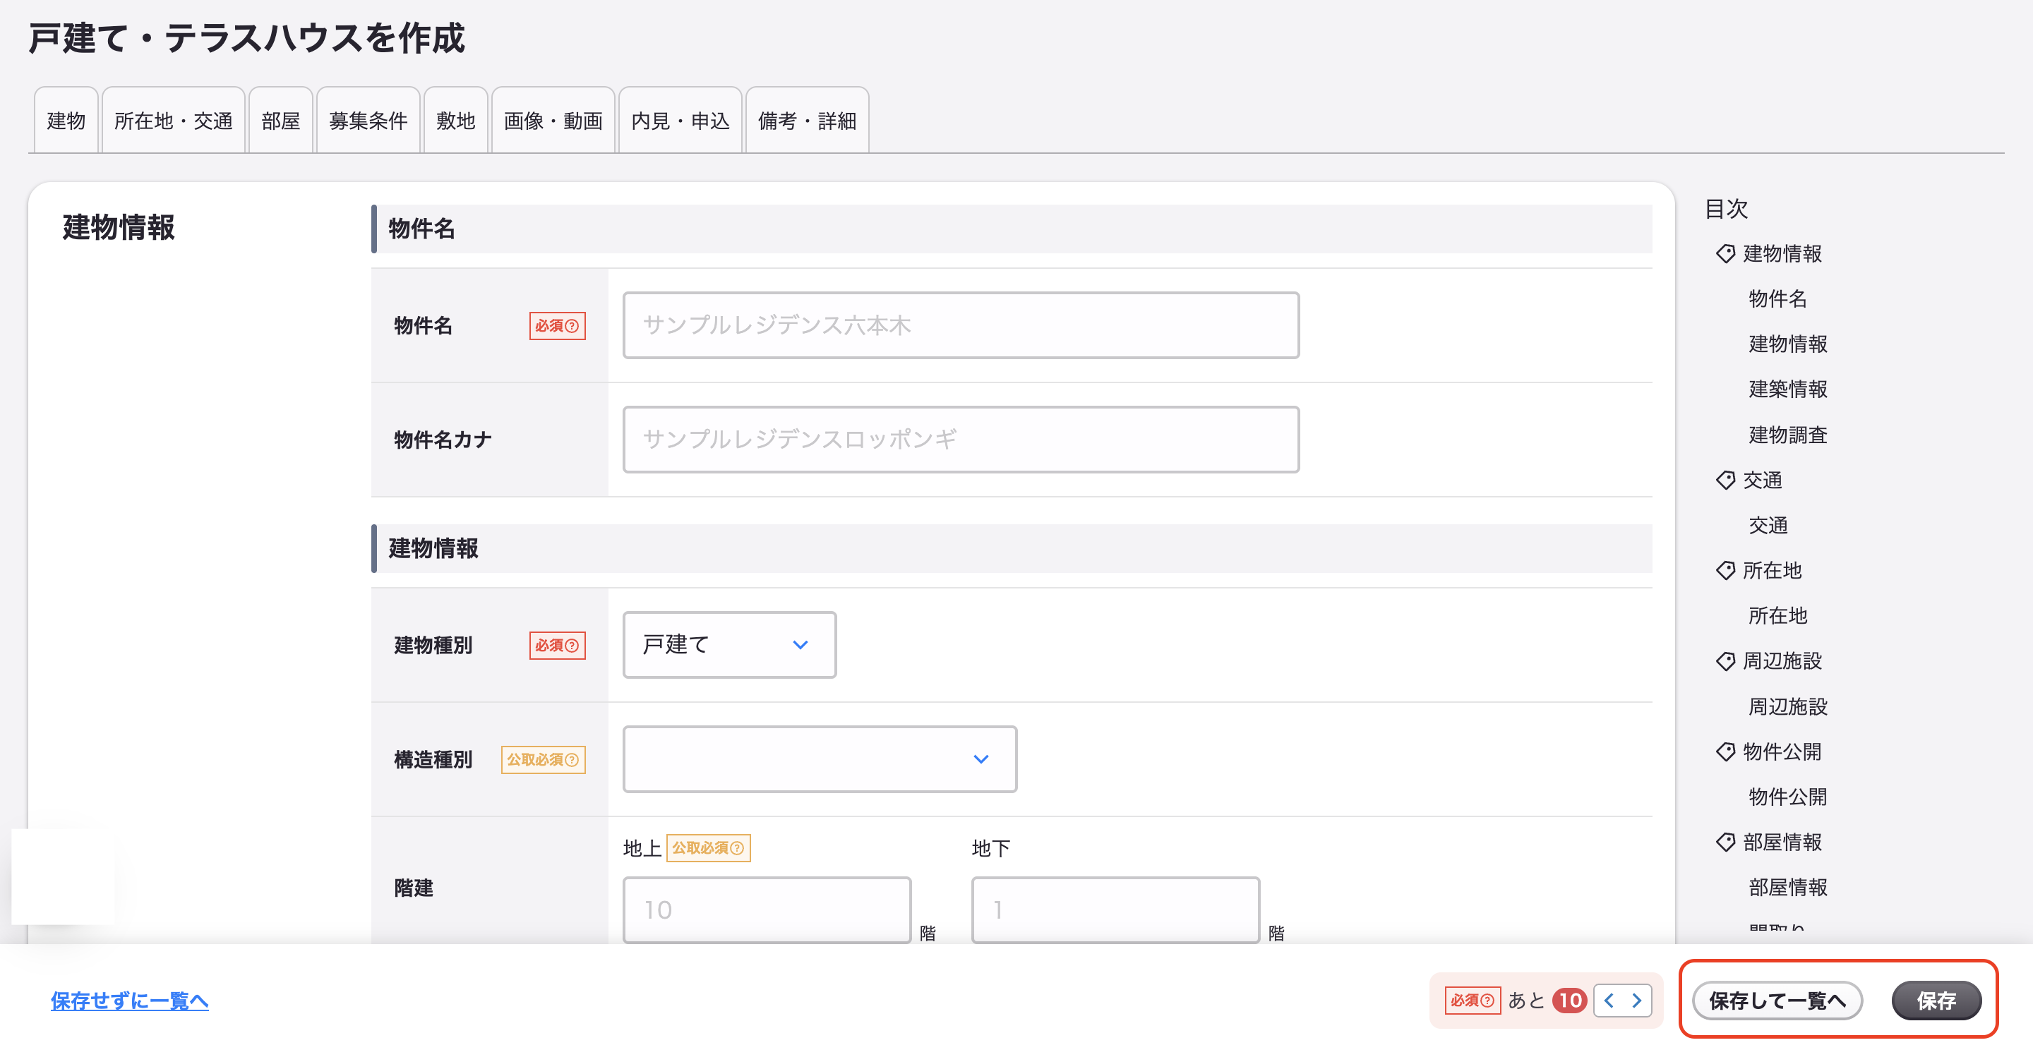
Task: Open the 建物 tab
Action: tap(66, 121)
